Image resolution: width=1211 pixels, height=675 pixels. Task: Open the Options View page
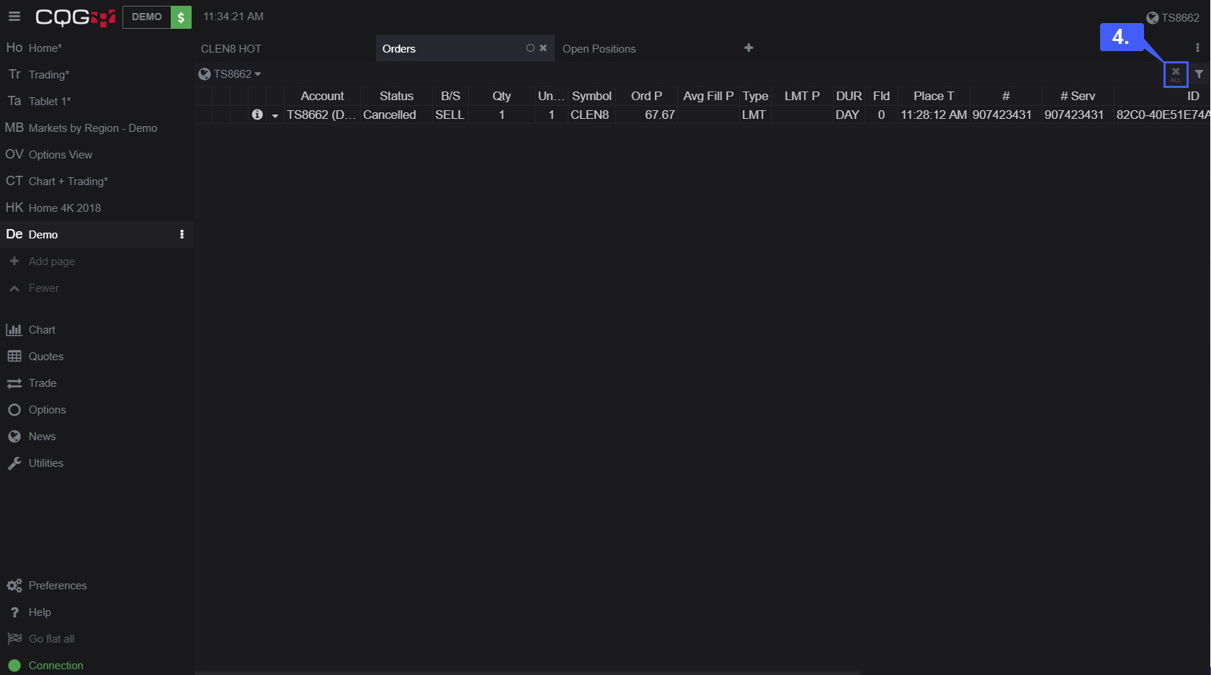pyautogui.click(x=97, y=155)
